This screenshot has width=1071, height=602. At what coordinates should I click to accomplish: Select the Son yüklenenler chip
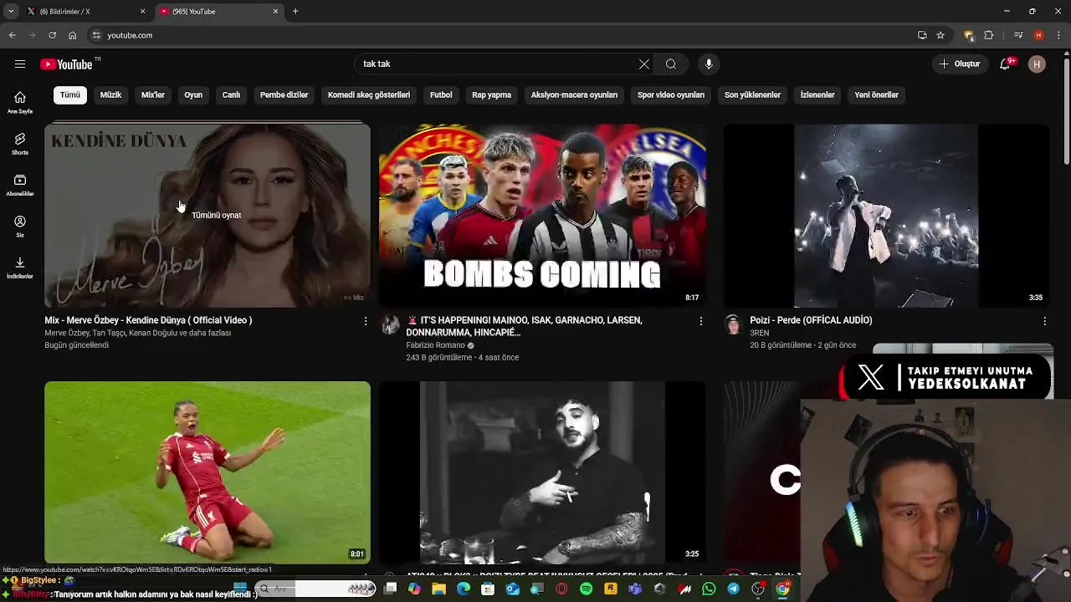click(x=752, y=94)
